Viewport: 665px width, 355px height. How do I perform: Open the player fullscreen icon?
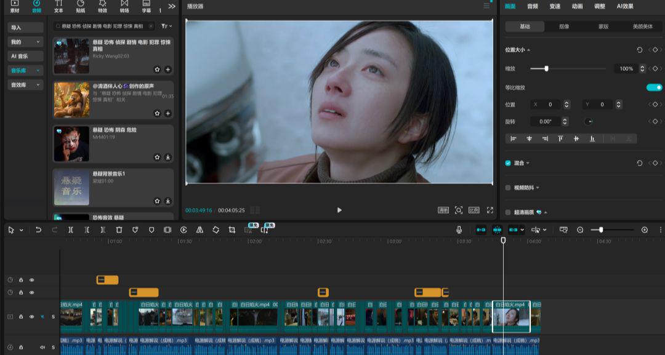tap(490, 210)
